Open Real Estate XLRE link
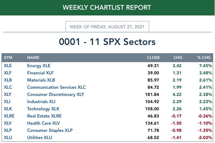The width and height of the screenshot is (215, 143). coord(44,116)
